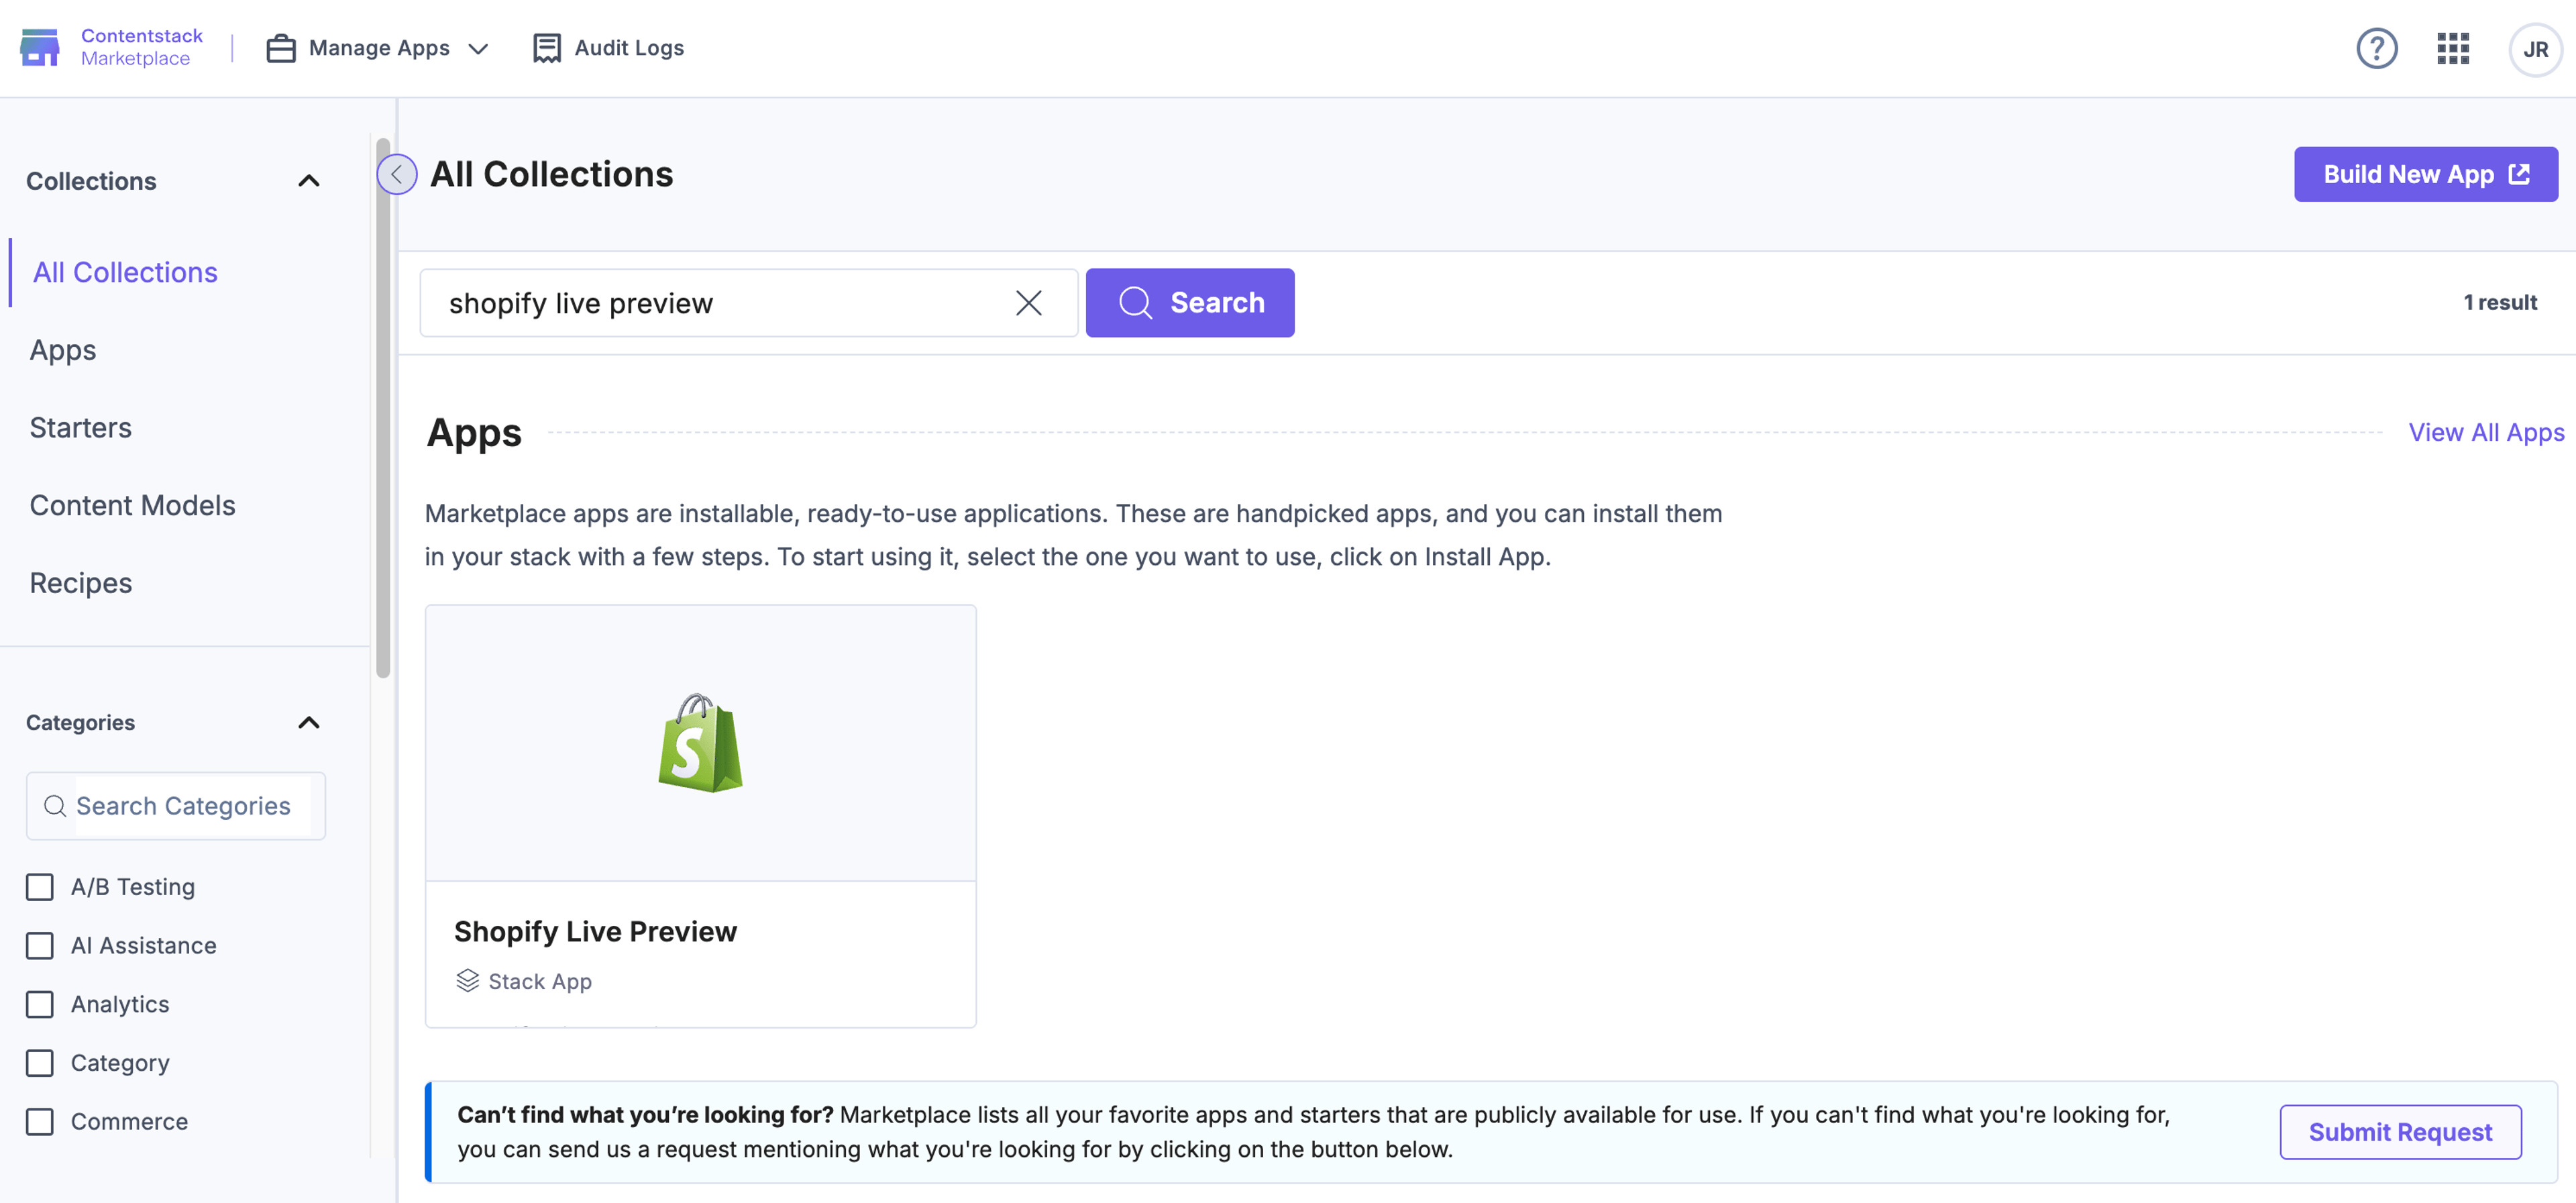Open the JR user avatar menu
The width and height of the screenshot is (2576, 1203).
pos(2535,49)
